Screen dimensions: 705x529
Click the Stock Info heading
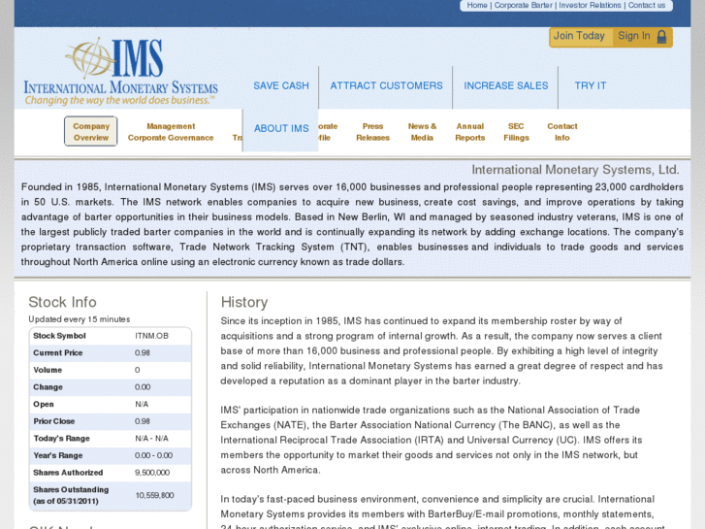click(62, 302)
